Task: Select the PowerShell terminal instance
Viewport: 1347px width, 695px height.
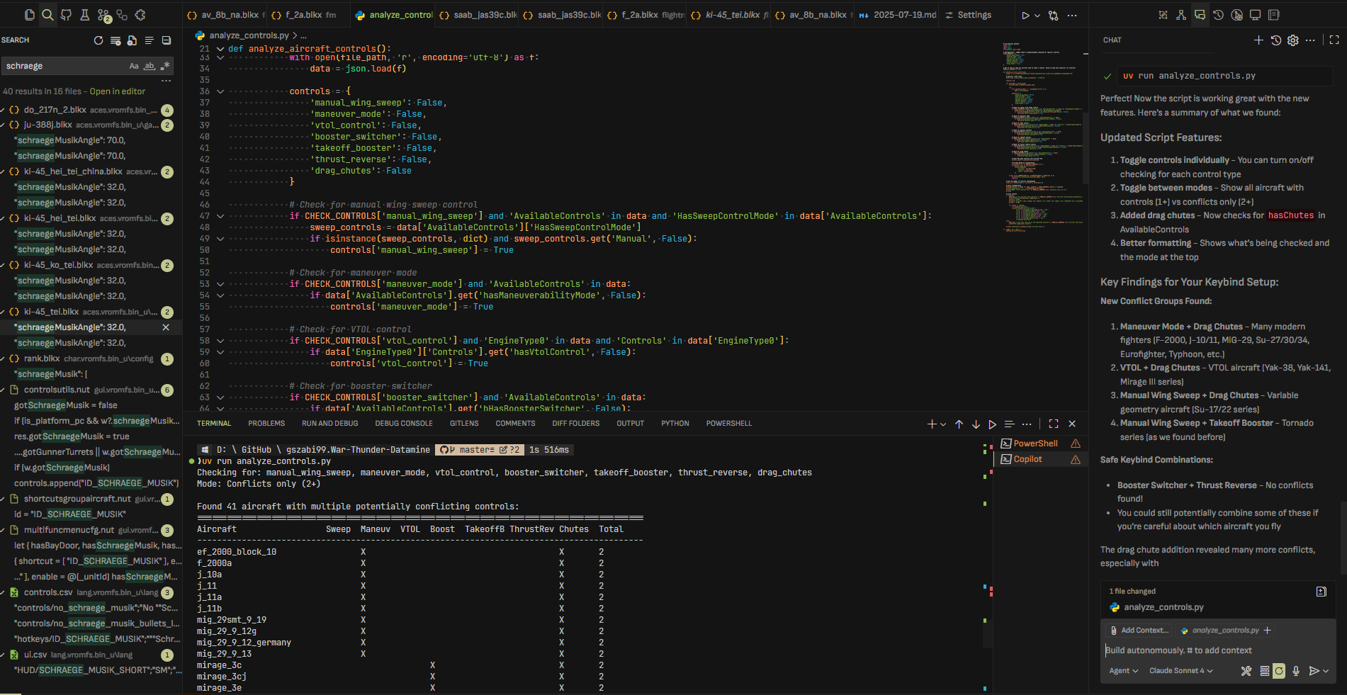Action: [1040, 443]
